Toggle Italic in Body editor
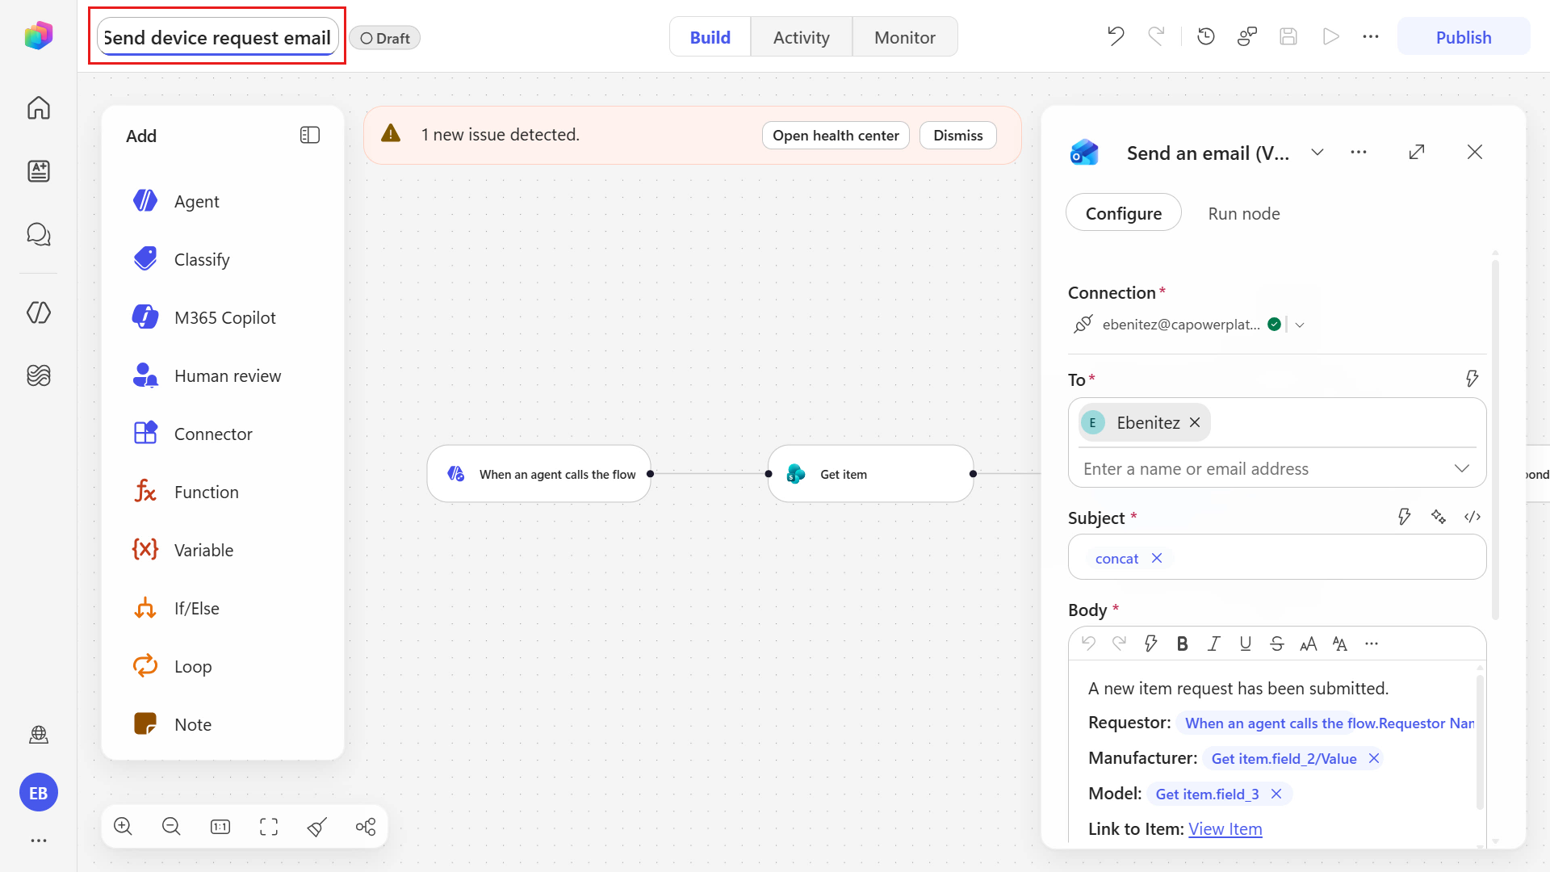The height and width of the screenshot is (872, 1550). point(1214,644)
